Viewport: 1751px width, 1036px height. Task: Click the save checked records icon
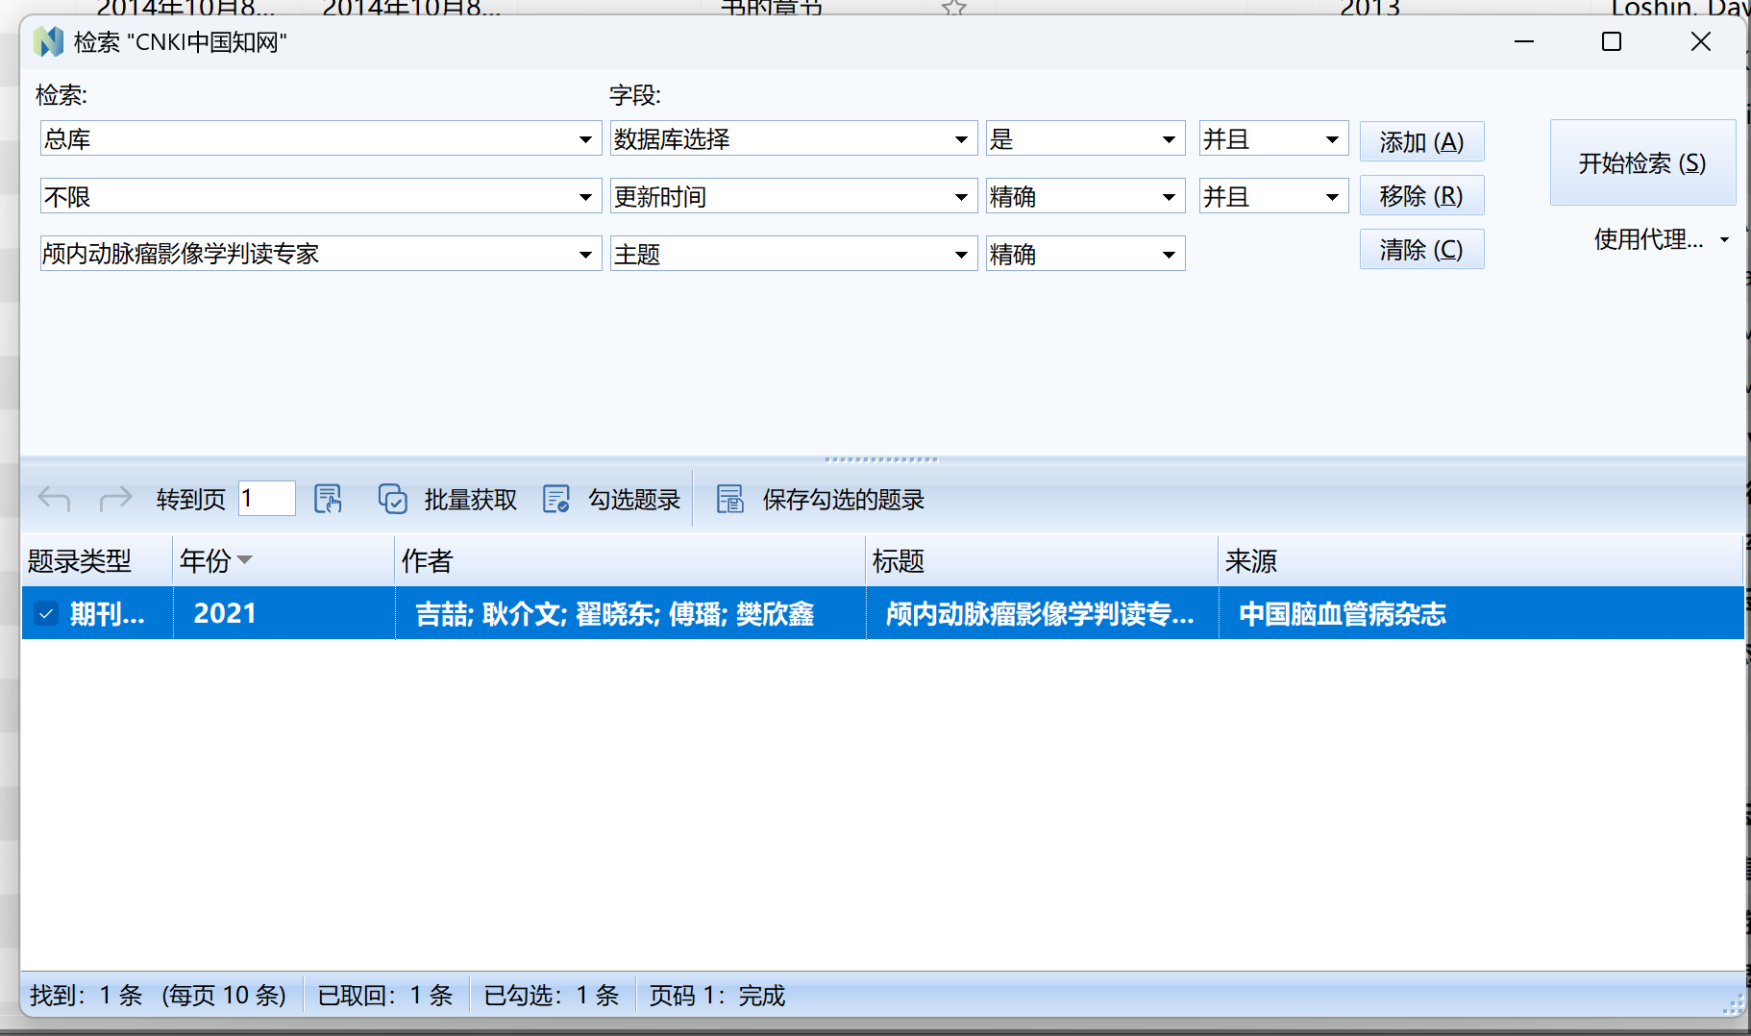[730, 499]
